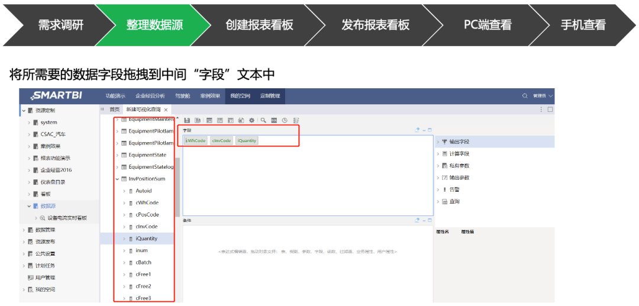The width and height of the screenshot is (639, 306).
Task: Select the cBatch field in the table tree
Action: click(x=143, y=262)
